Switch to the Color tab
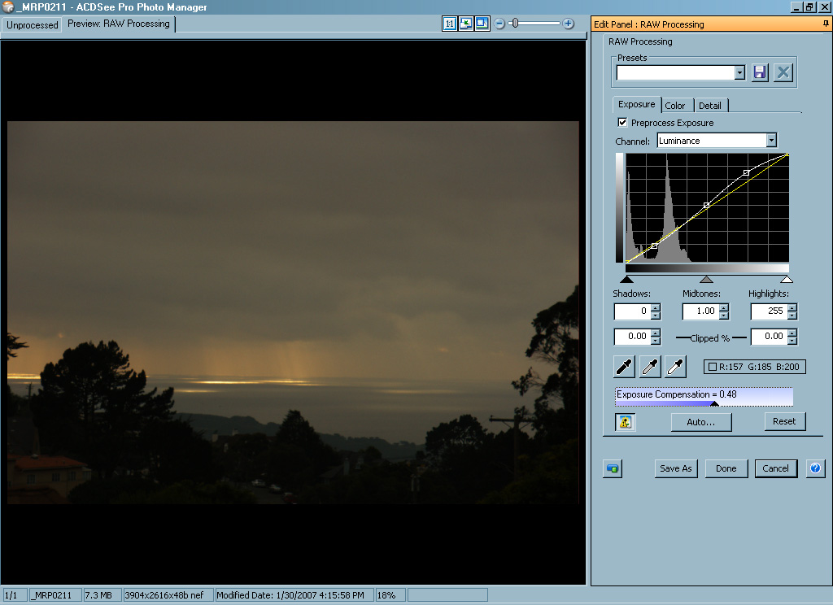The width and height of the screenshot is (833, 605). [x=675, y=106]
